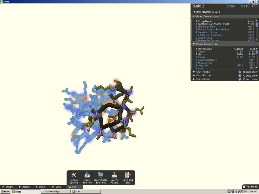
Task: Select the Switch Puzzle icon
Action: (x=114, y=175)
